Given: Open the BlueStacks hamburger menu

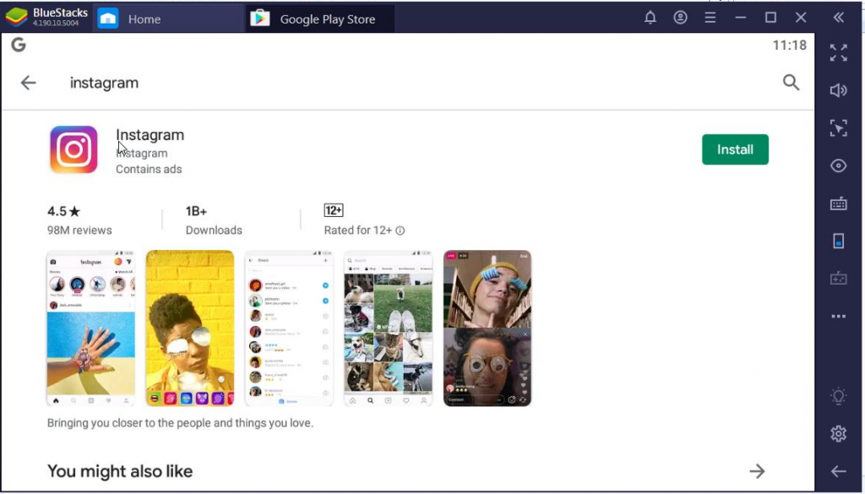Looking at the screenshot, I should point(710,18).
